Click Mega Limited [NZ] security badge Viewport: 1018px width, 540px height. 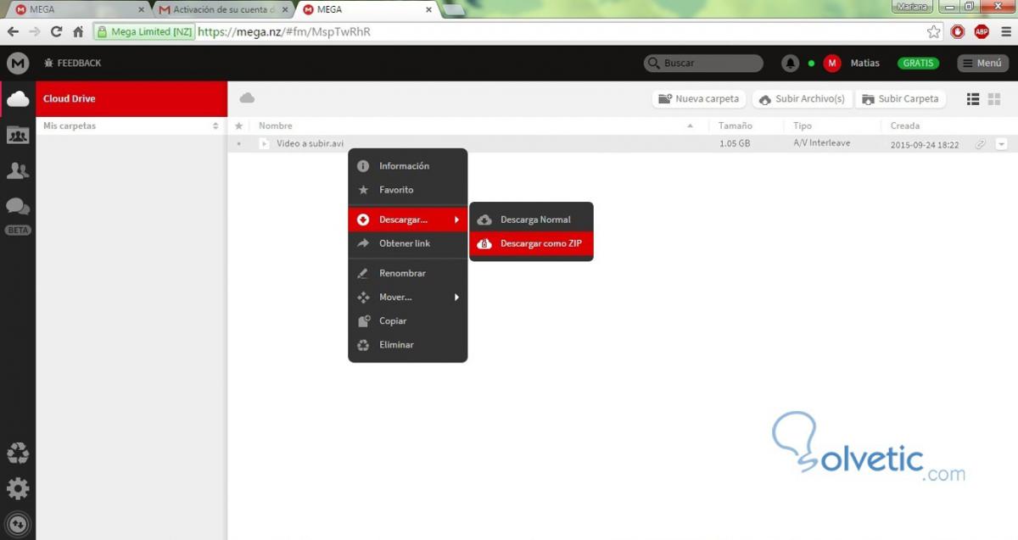pos(144,32)
